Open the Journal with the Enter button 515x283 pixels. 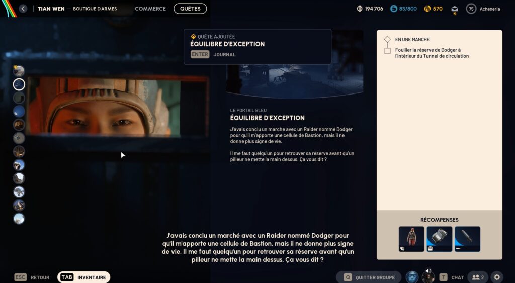click(200, 54)
